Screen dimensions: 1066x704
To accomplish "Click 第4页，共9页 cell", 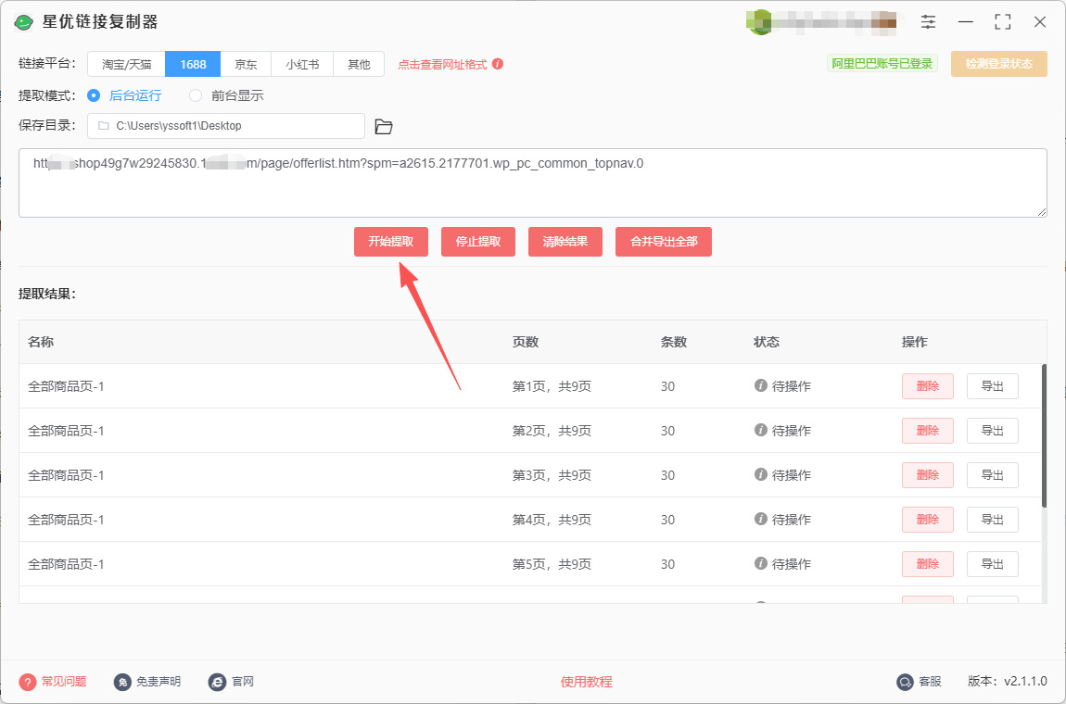I will [552, 520].
